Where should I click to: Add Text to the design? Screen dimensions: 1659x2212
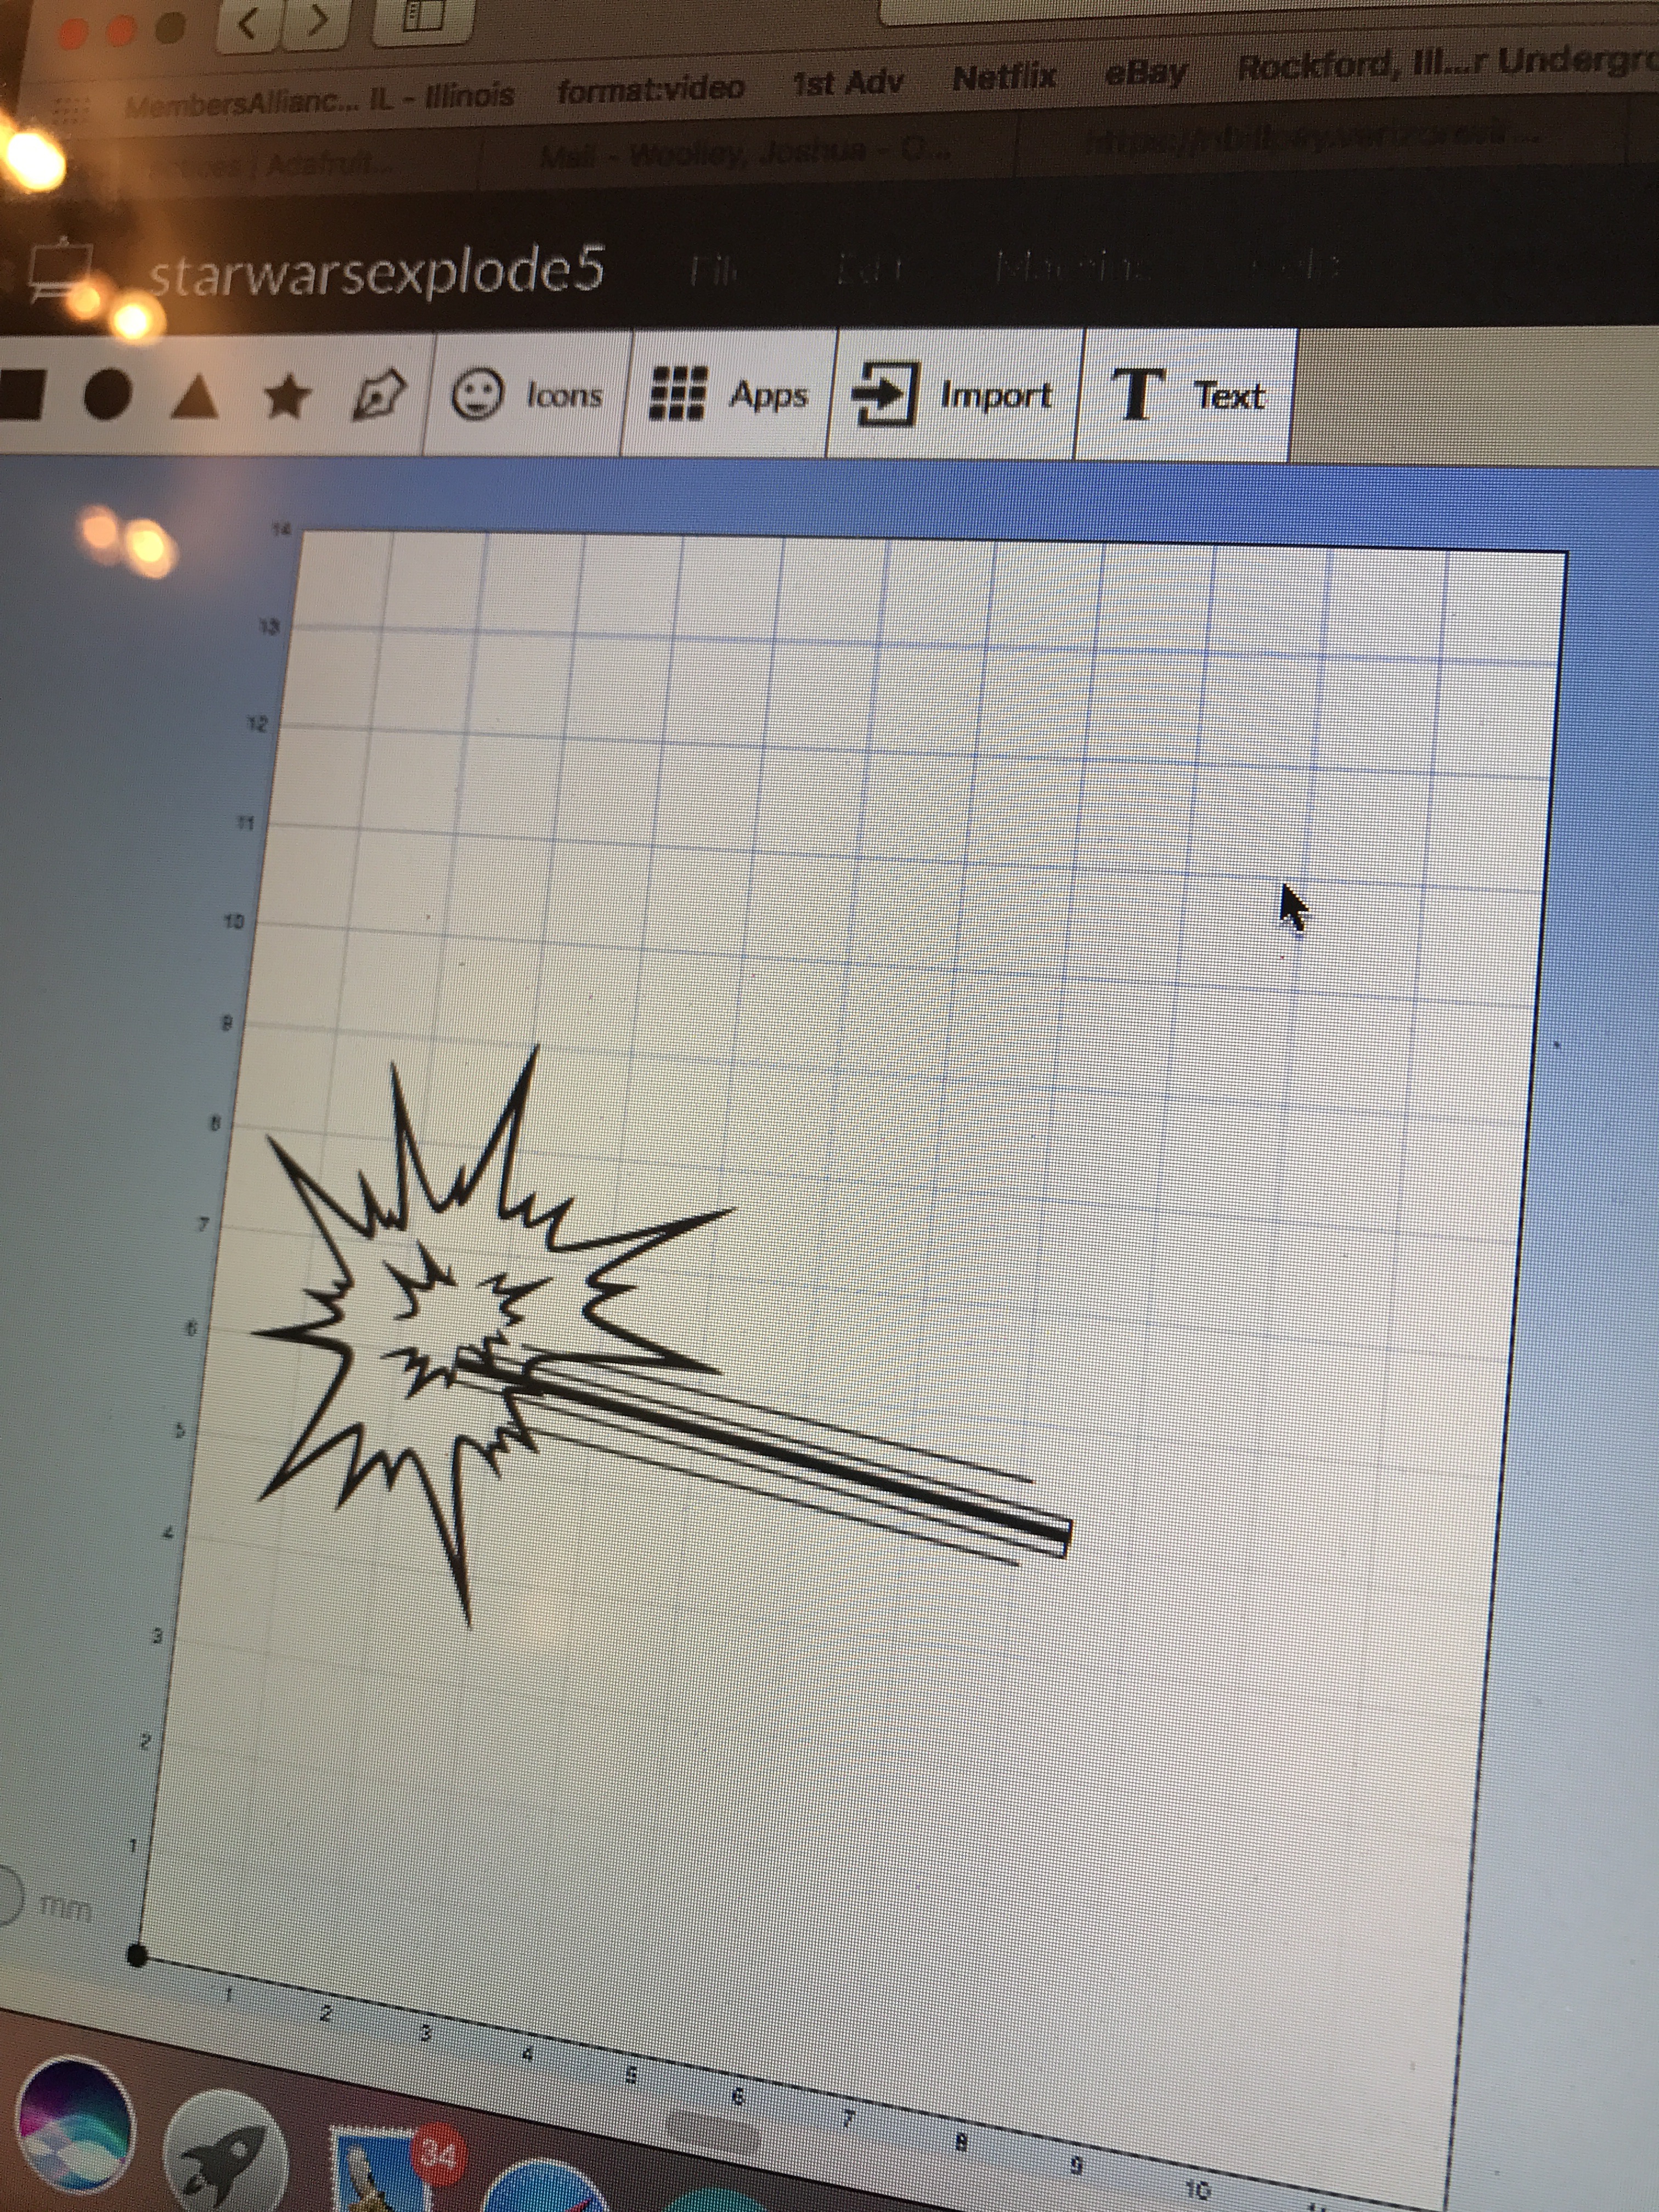click(x=1187, y=395)
